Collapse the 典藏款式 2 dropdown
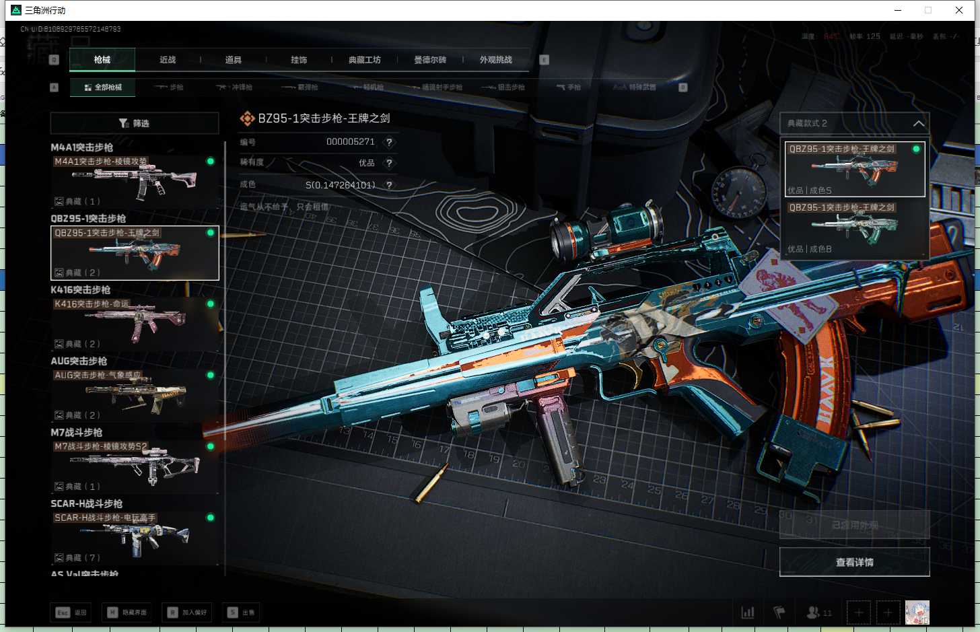This screenshot has height=632, width=980. click(918, 124)
